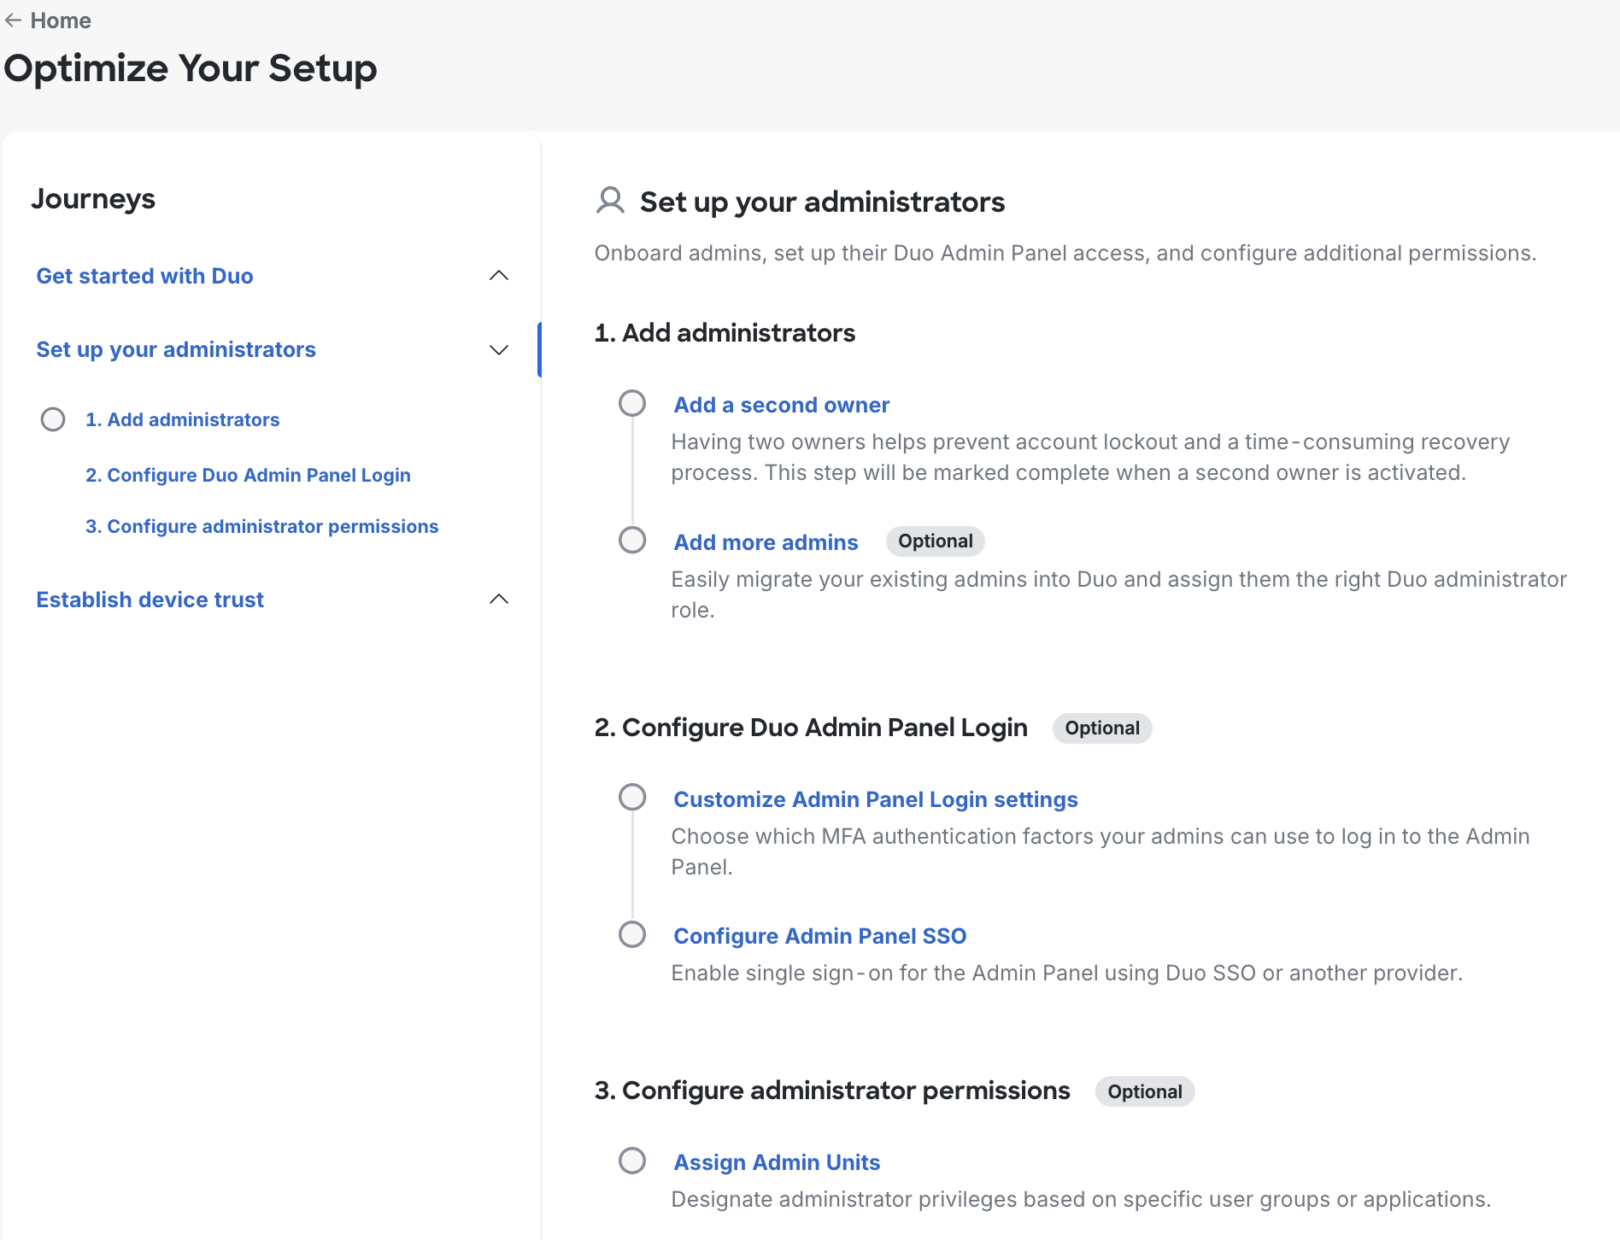Click the back arrow next to Home
Image resolution: width=1620 pixels, height=1240 pixels.
click(x=13, y=20)
